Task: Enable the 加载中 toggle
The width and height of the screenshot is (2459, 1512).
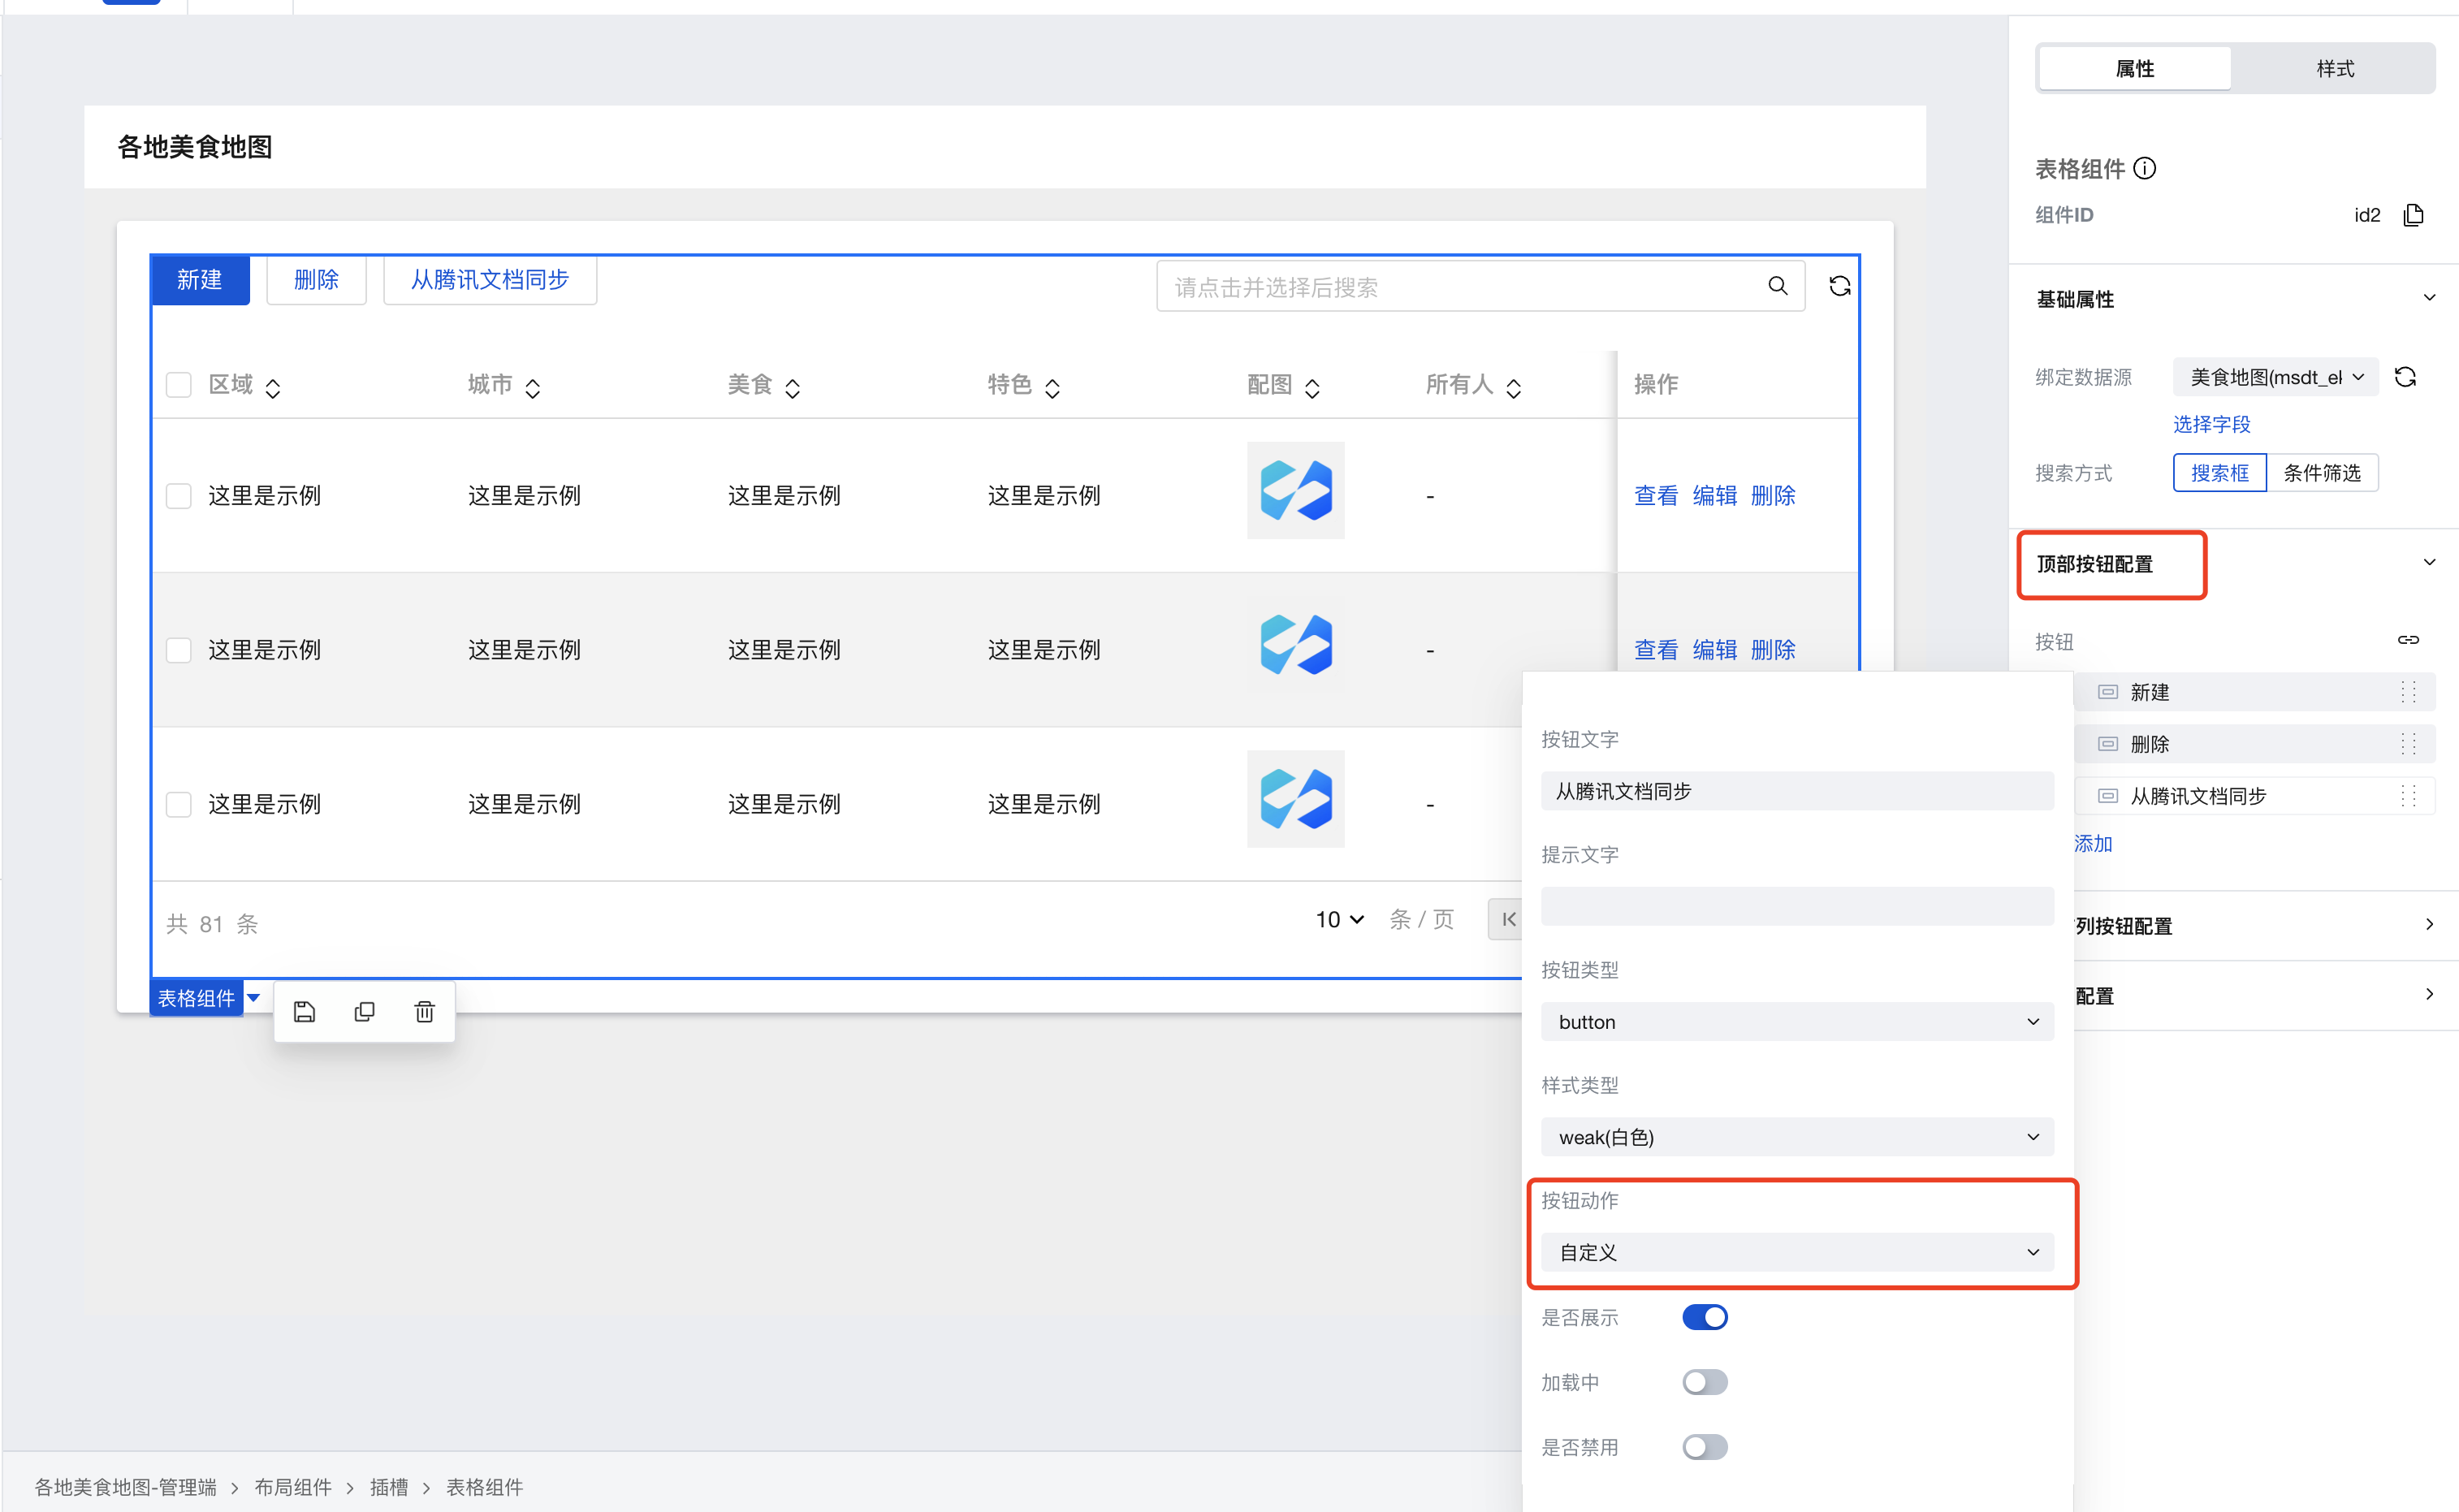Action: [x=1704, y=1382]
